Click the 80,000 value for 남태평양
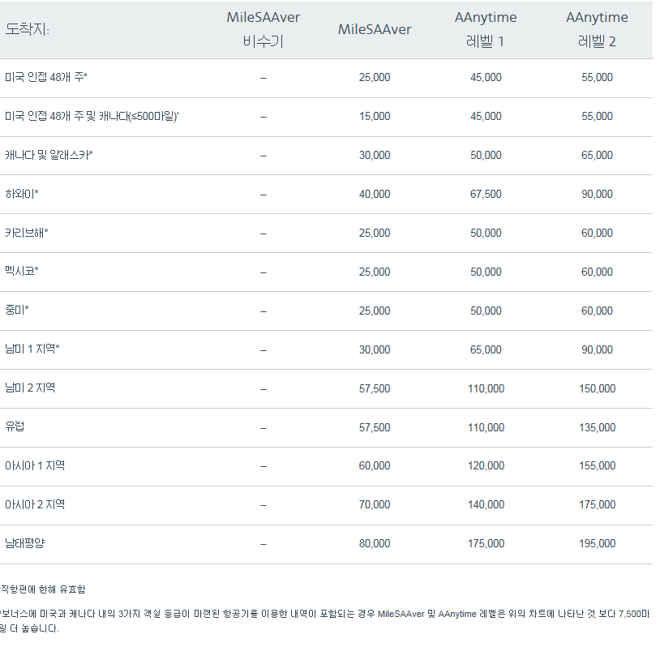The height and width of the screenshot is (647, 660). coord(375,543)
